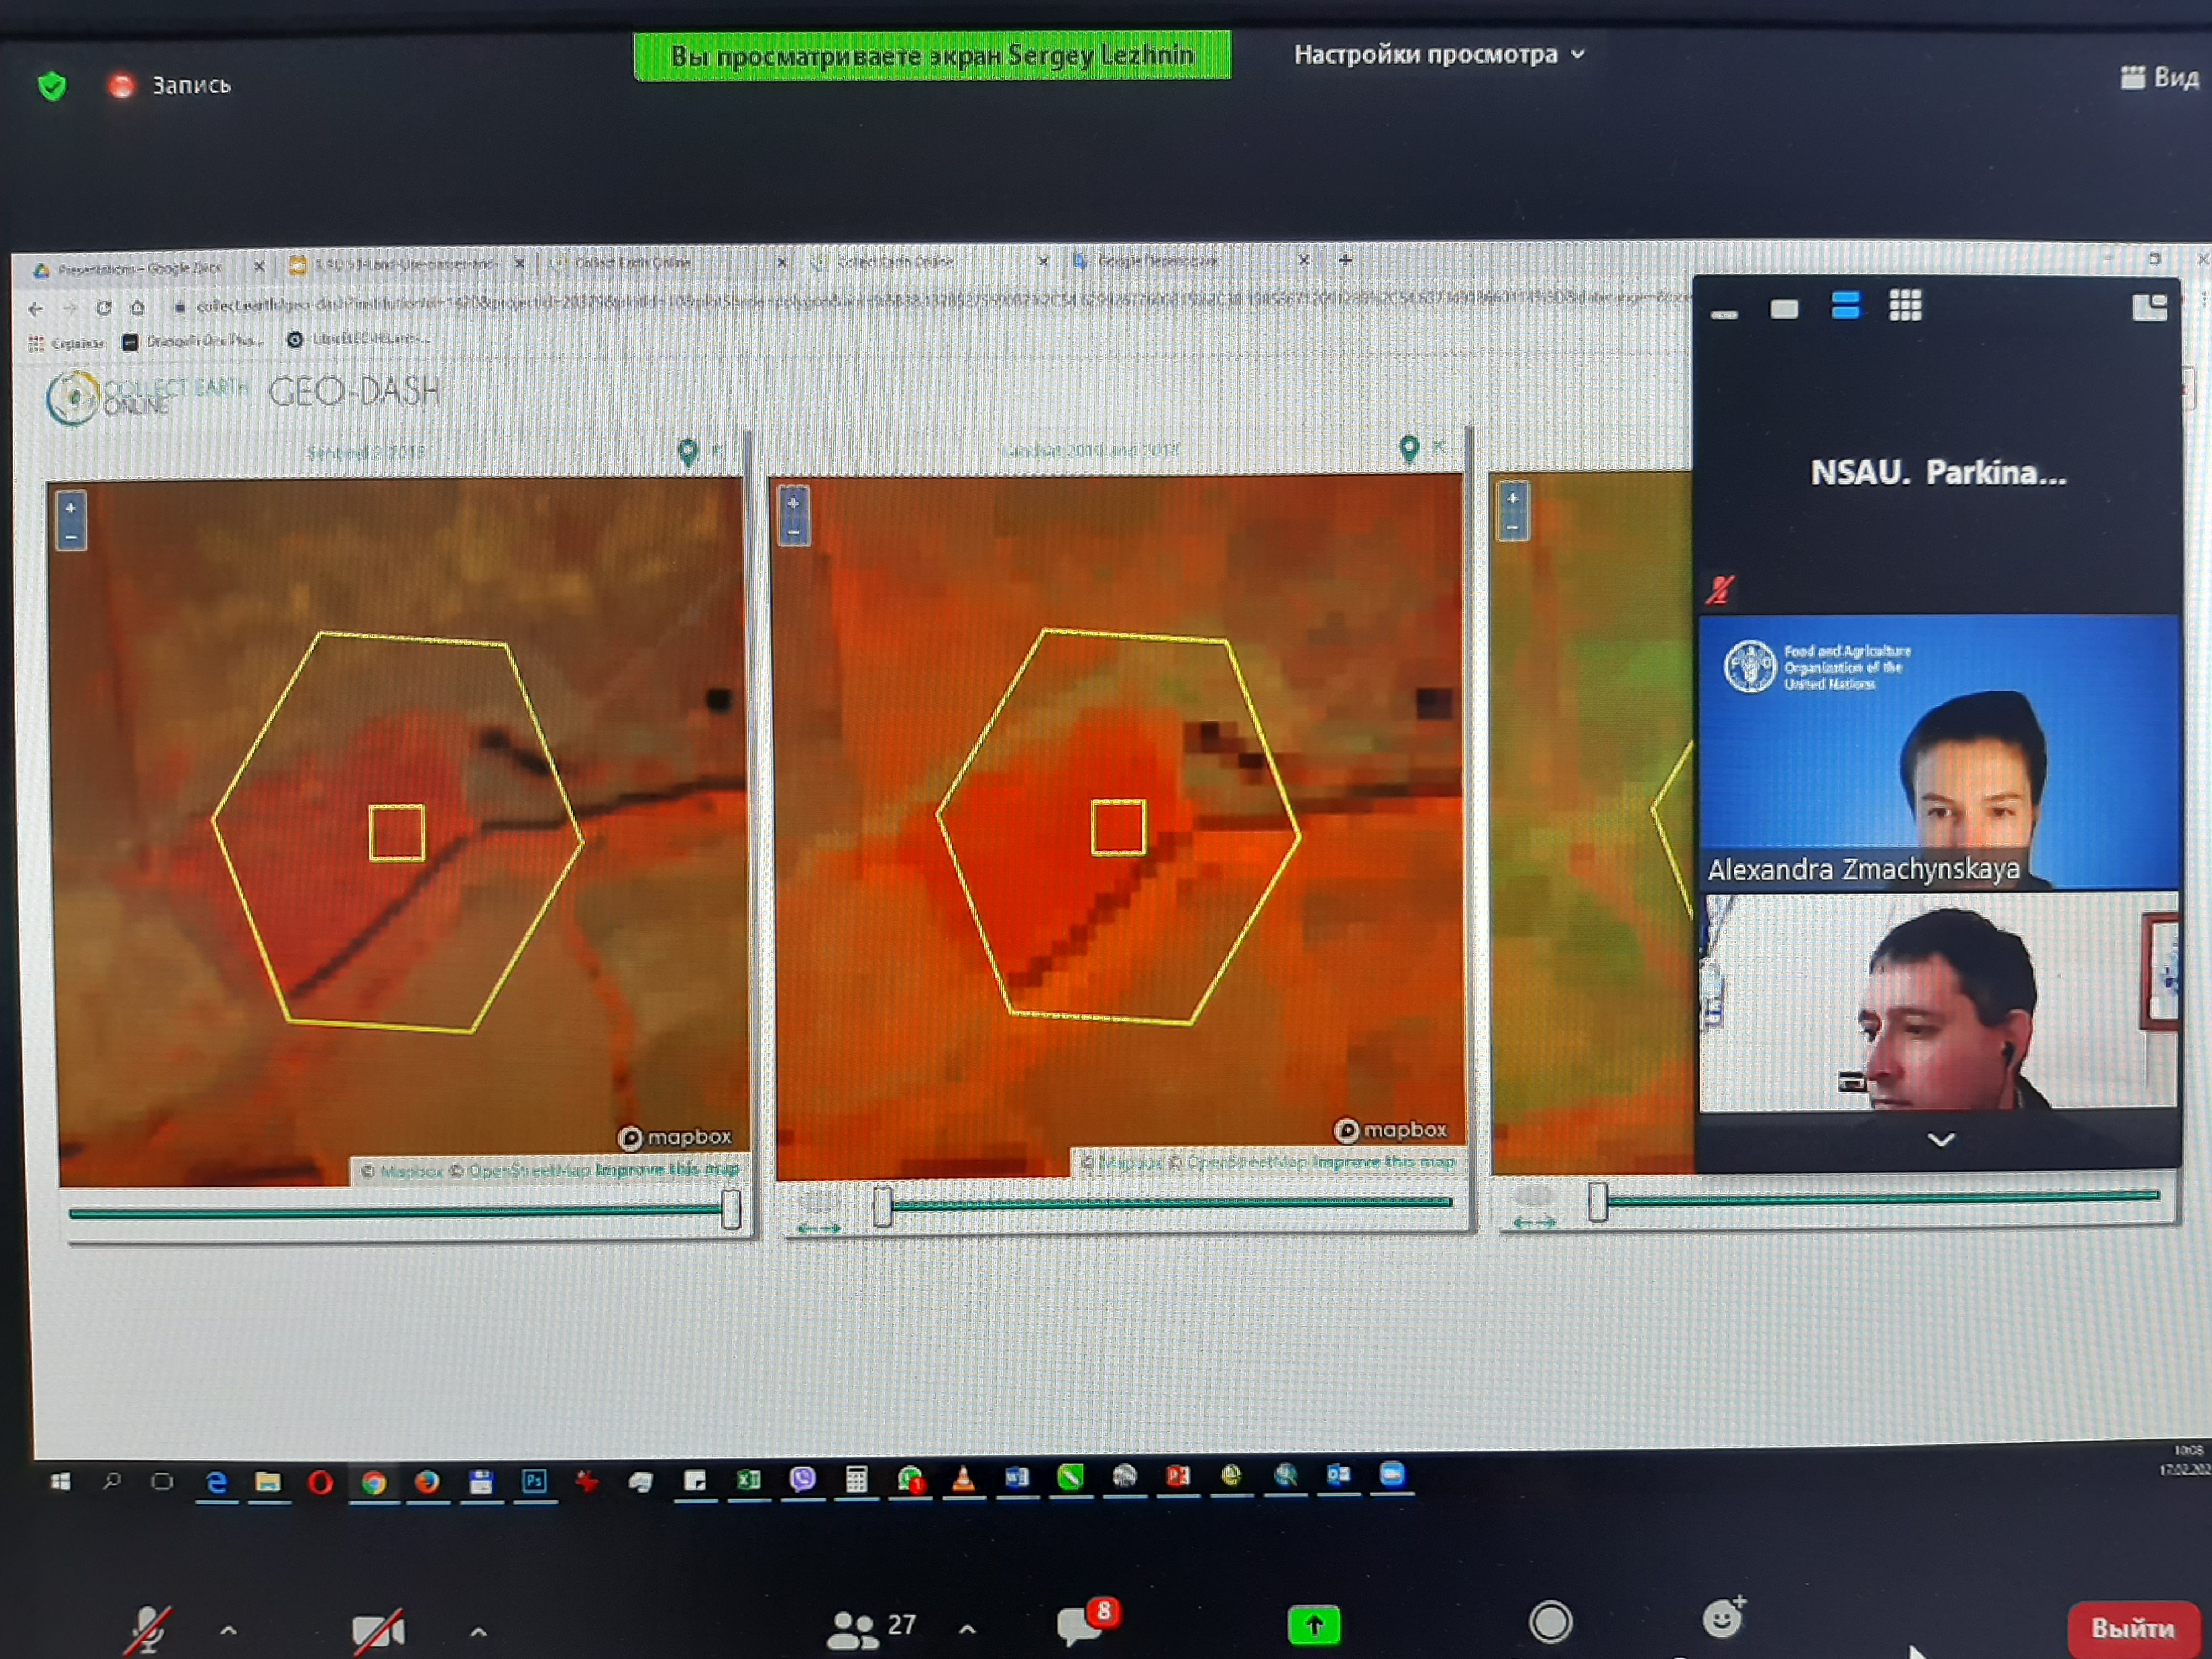
Task: Click the Landsat panel opacity slider handle
Action: coord(881,1206)
